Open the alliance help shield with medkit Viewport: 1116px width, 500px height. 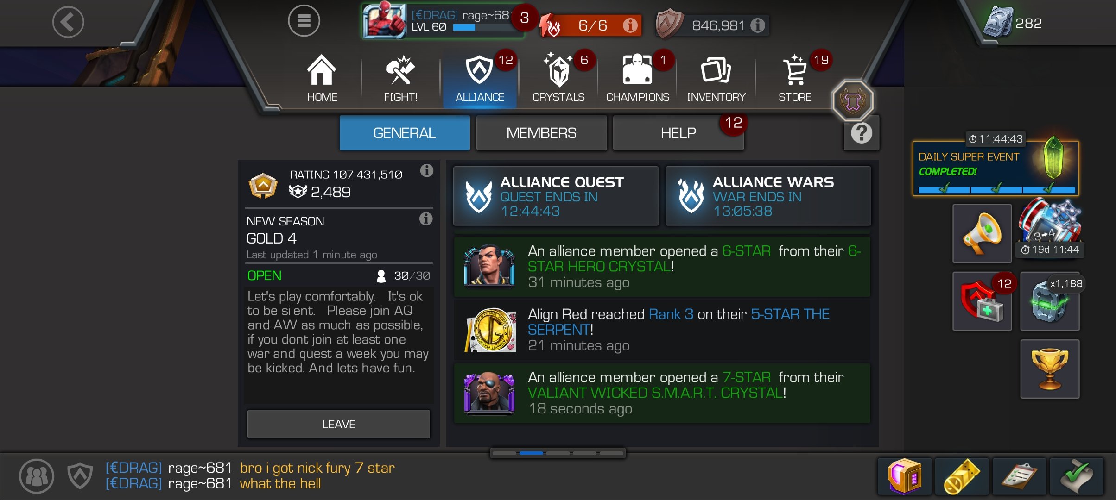(982, 301)
